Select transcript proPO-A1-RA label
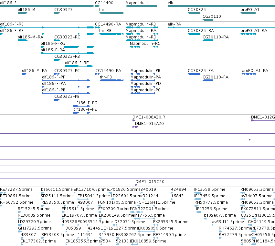 pyautogui.click(x=254, y=31)
